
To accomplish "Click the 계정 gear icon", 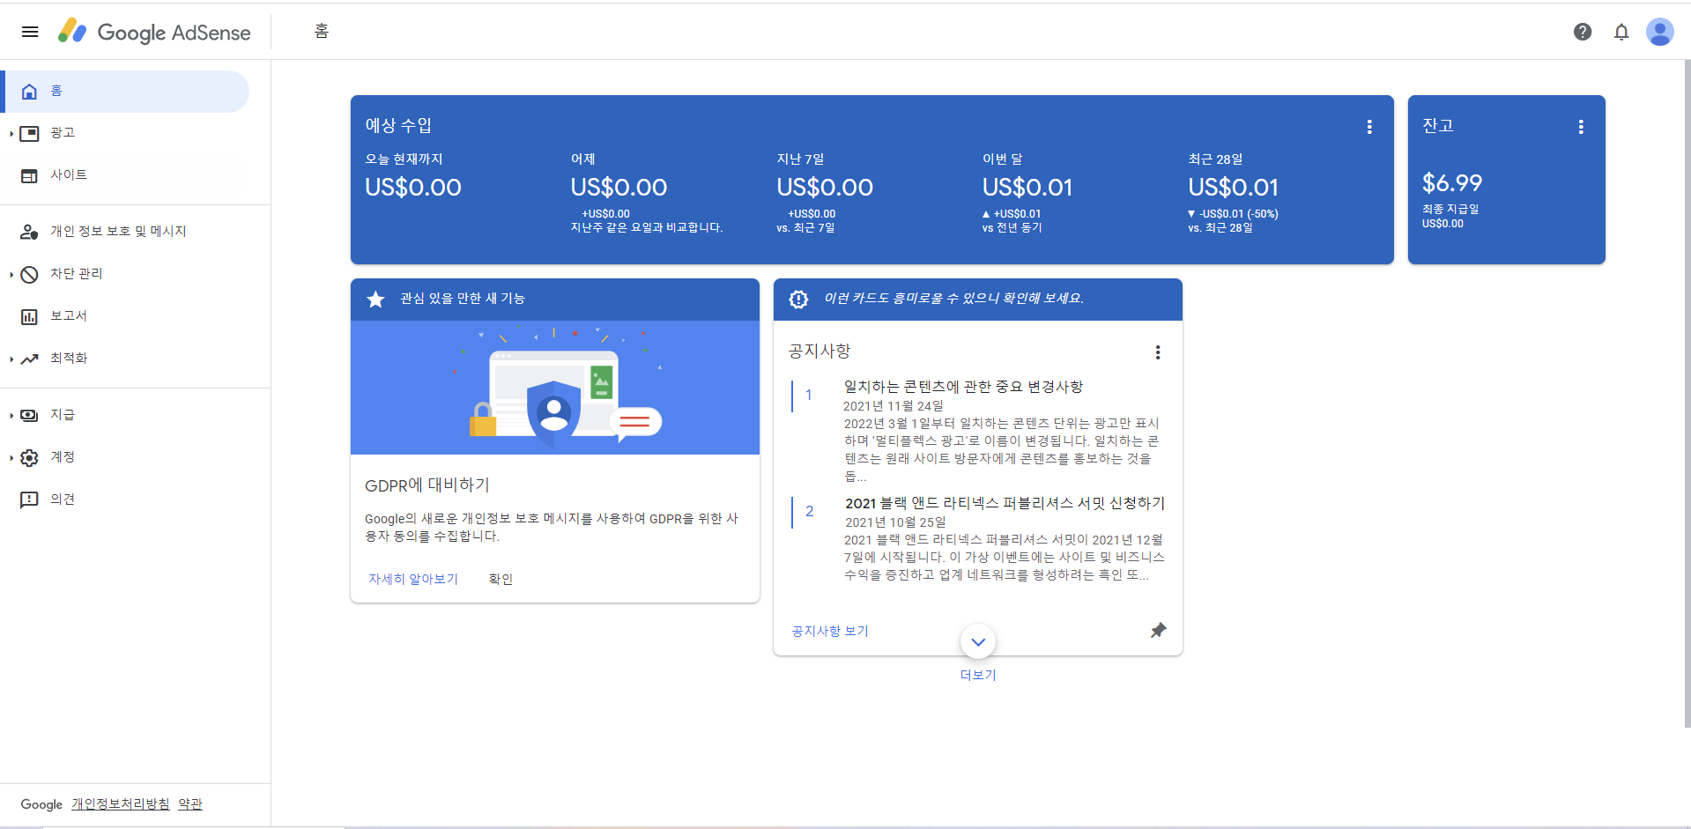I will (x=29, y=457).
